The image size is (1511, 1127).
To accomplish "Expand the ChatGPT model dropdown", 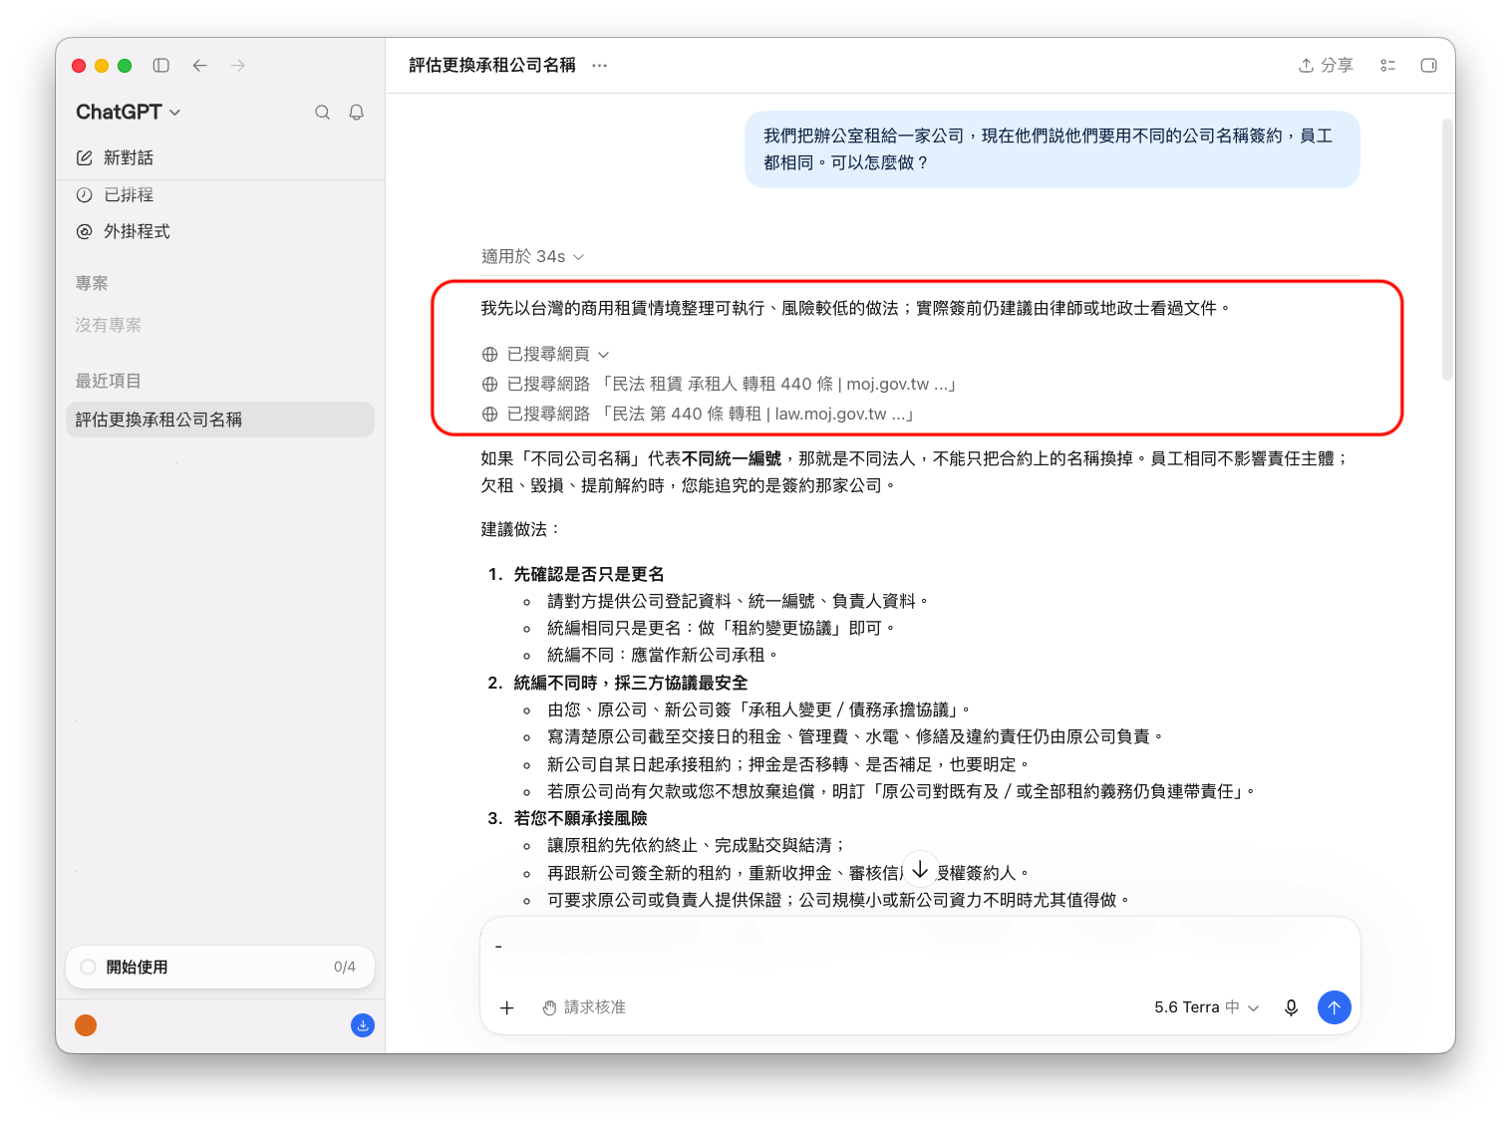I will (129, 113).
